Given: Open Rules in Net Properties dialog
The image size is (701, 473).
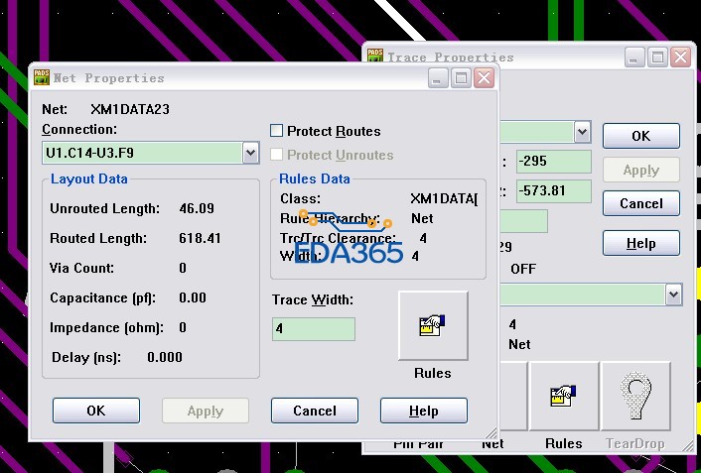Looking at the screenshot, I should coord(433,325).
